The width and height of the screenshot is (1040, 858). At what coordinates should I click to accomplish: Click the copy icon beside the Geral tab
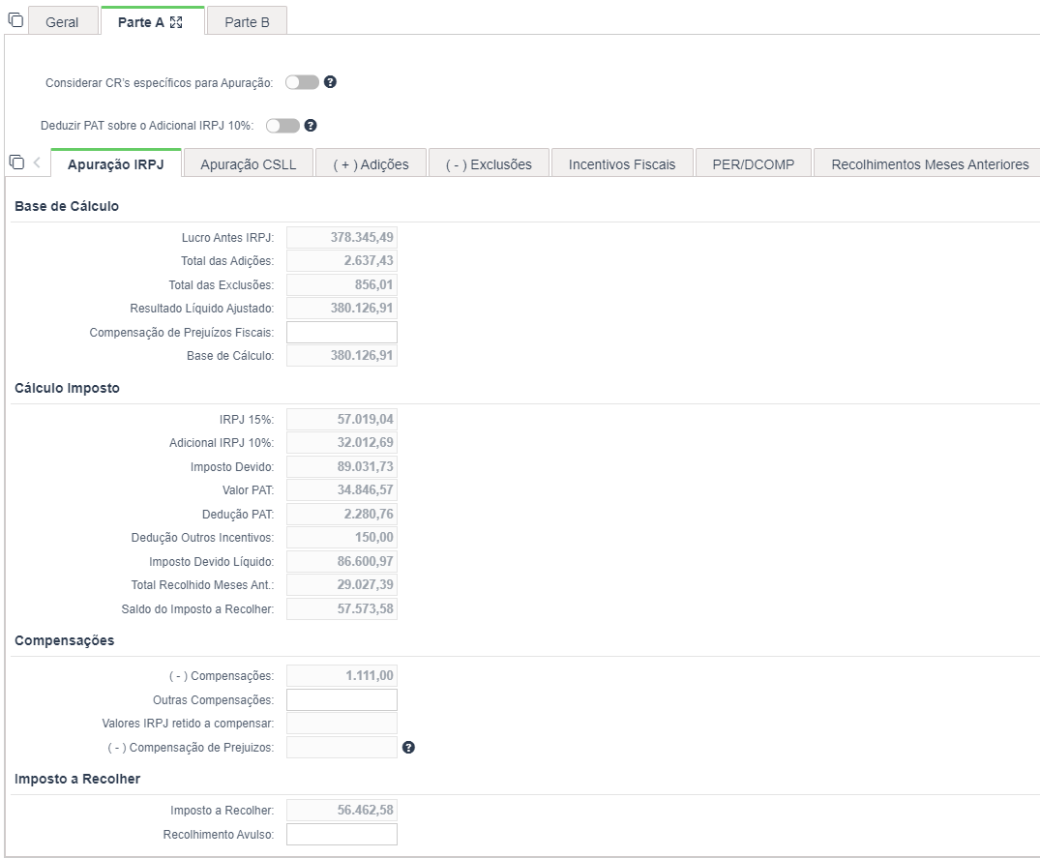pyautogui.click(x=15, y=20)
